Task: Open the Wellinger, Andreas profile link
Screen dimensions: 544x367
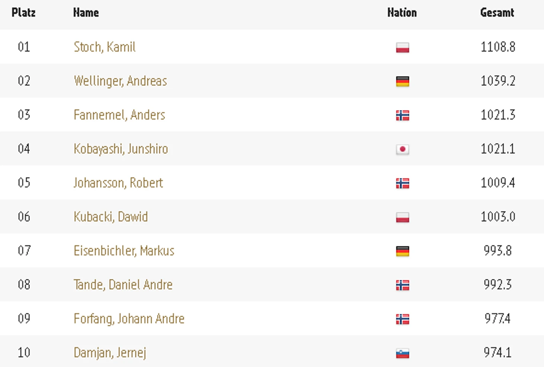Action: (x=120, y=81)
